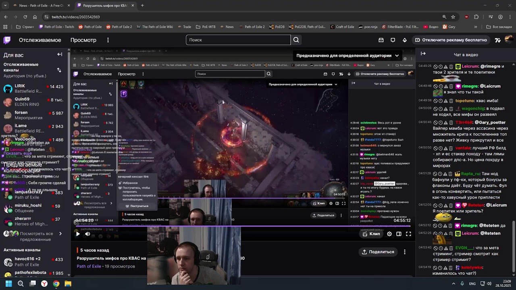The width and height of the screenshot is (516, 290).
Task: Bookmark this page with the star icon
Action: [453, 17]
